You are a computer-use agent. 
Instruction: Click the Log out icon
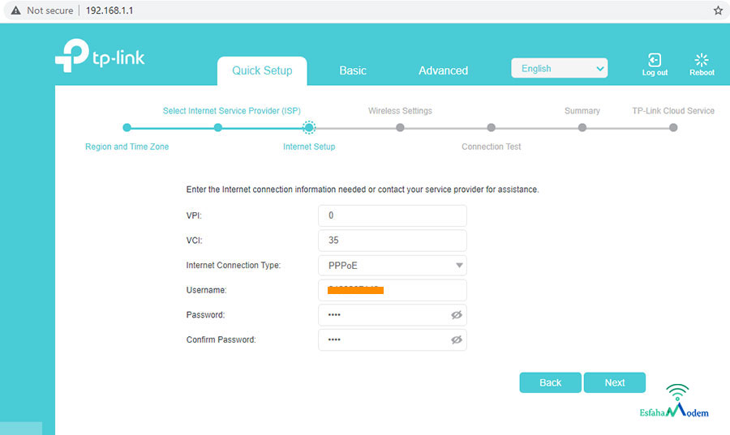coord(655,61)
